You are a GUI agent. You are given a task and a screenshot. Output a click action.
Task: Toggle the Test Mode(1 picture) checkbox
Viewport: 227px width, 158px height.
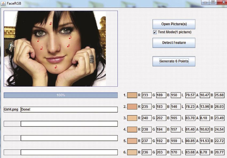click(x=155, y=32)
